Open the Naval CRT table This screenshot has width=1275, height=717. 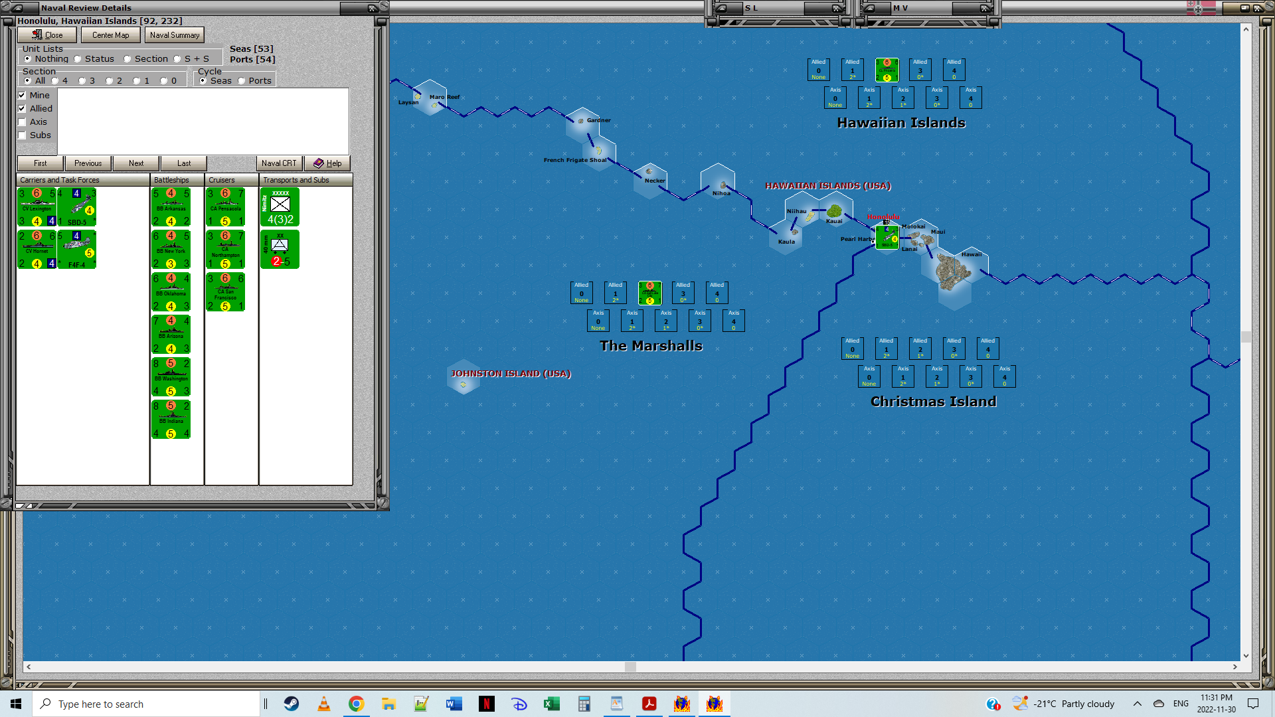click(279, 163)
